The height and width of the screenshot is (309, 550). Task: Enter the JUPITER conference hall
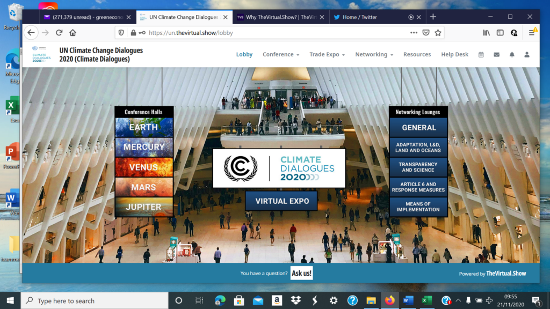(144, 207)
